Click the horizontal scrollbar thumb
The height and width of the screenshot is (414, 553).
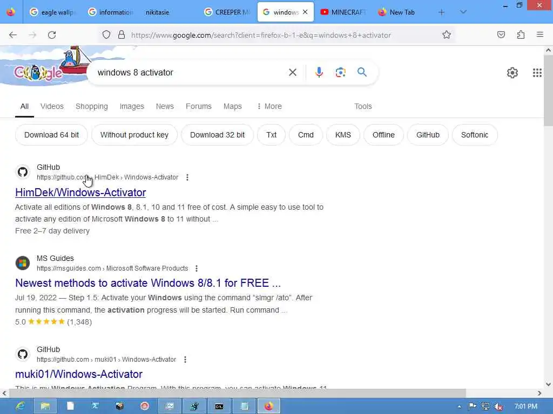coord(237,393)
